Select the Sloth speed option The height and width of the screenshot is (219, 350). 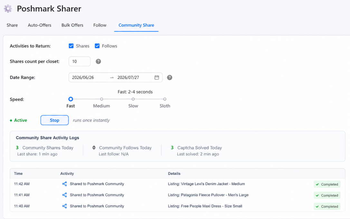click(165, 99)
